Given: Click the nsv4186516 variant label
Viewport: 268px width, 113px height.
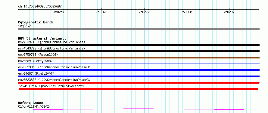Looking at the screenshot, I should [x=52, y=86].
